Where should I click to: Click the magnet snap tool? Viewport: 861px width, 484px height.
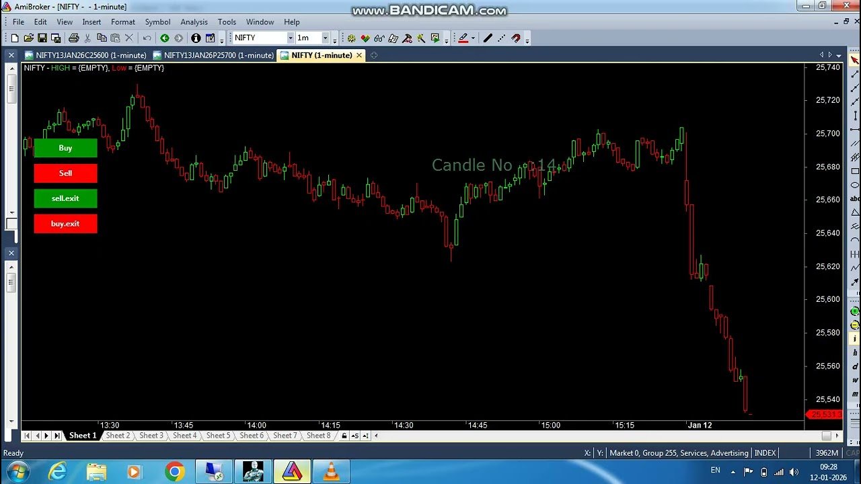(515, 38)
